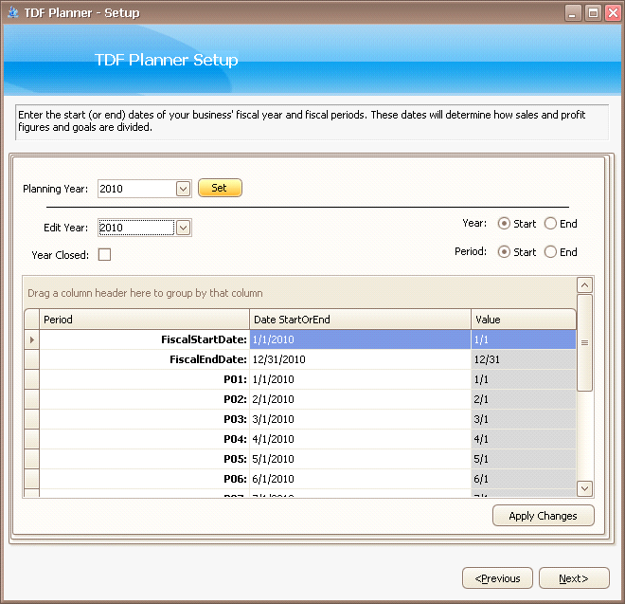Screen dimensions: 625x604
Task: Click the P03: period label
Action: click(x=235, y=419)
